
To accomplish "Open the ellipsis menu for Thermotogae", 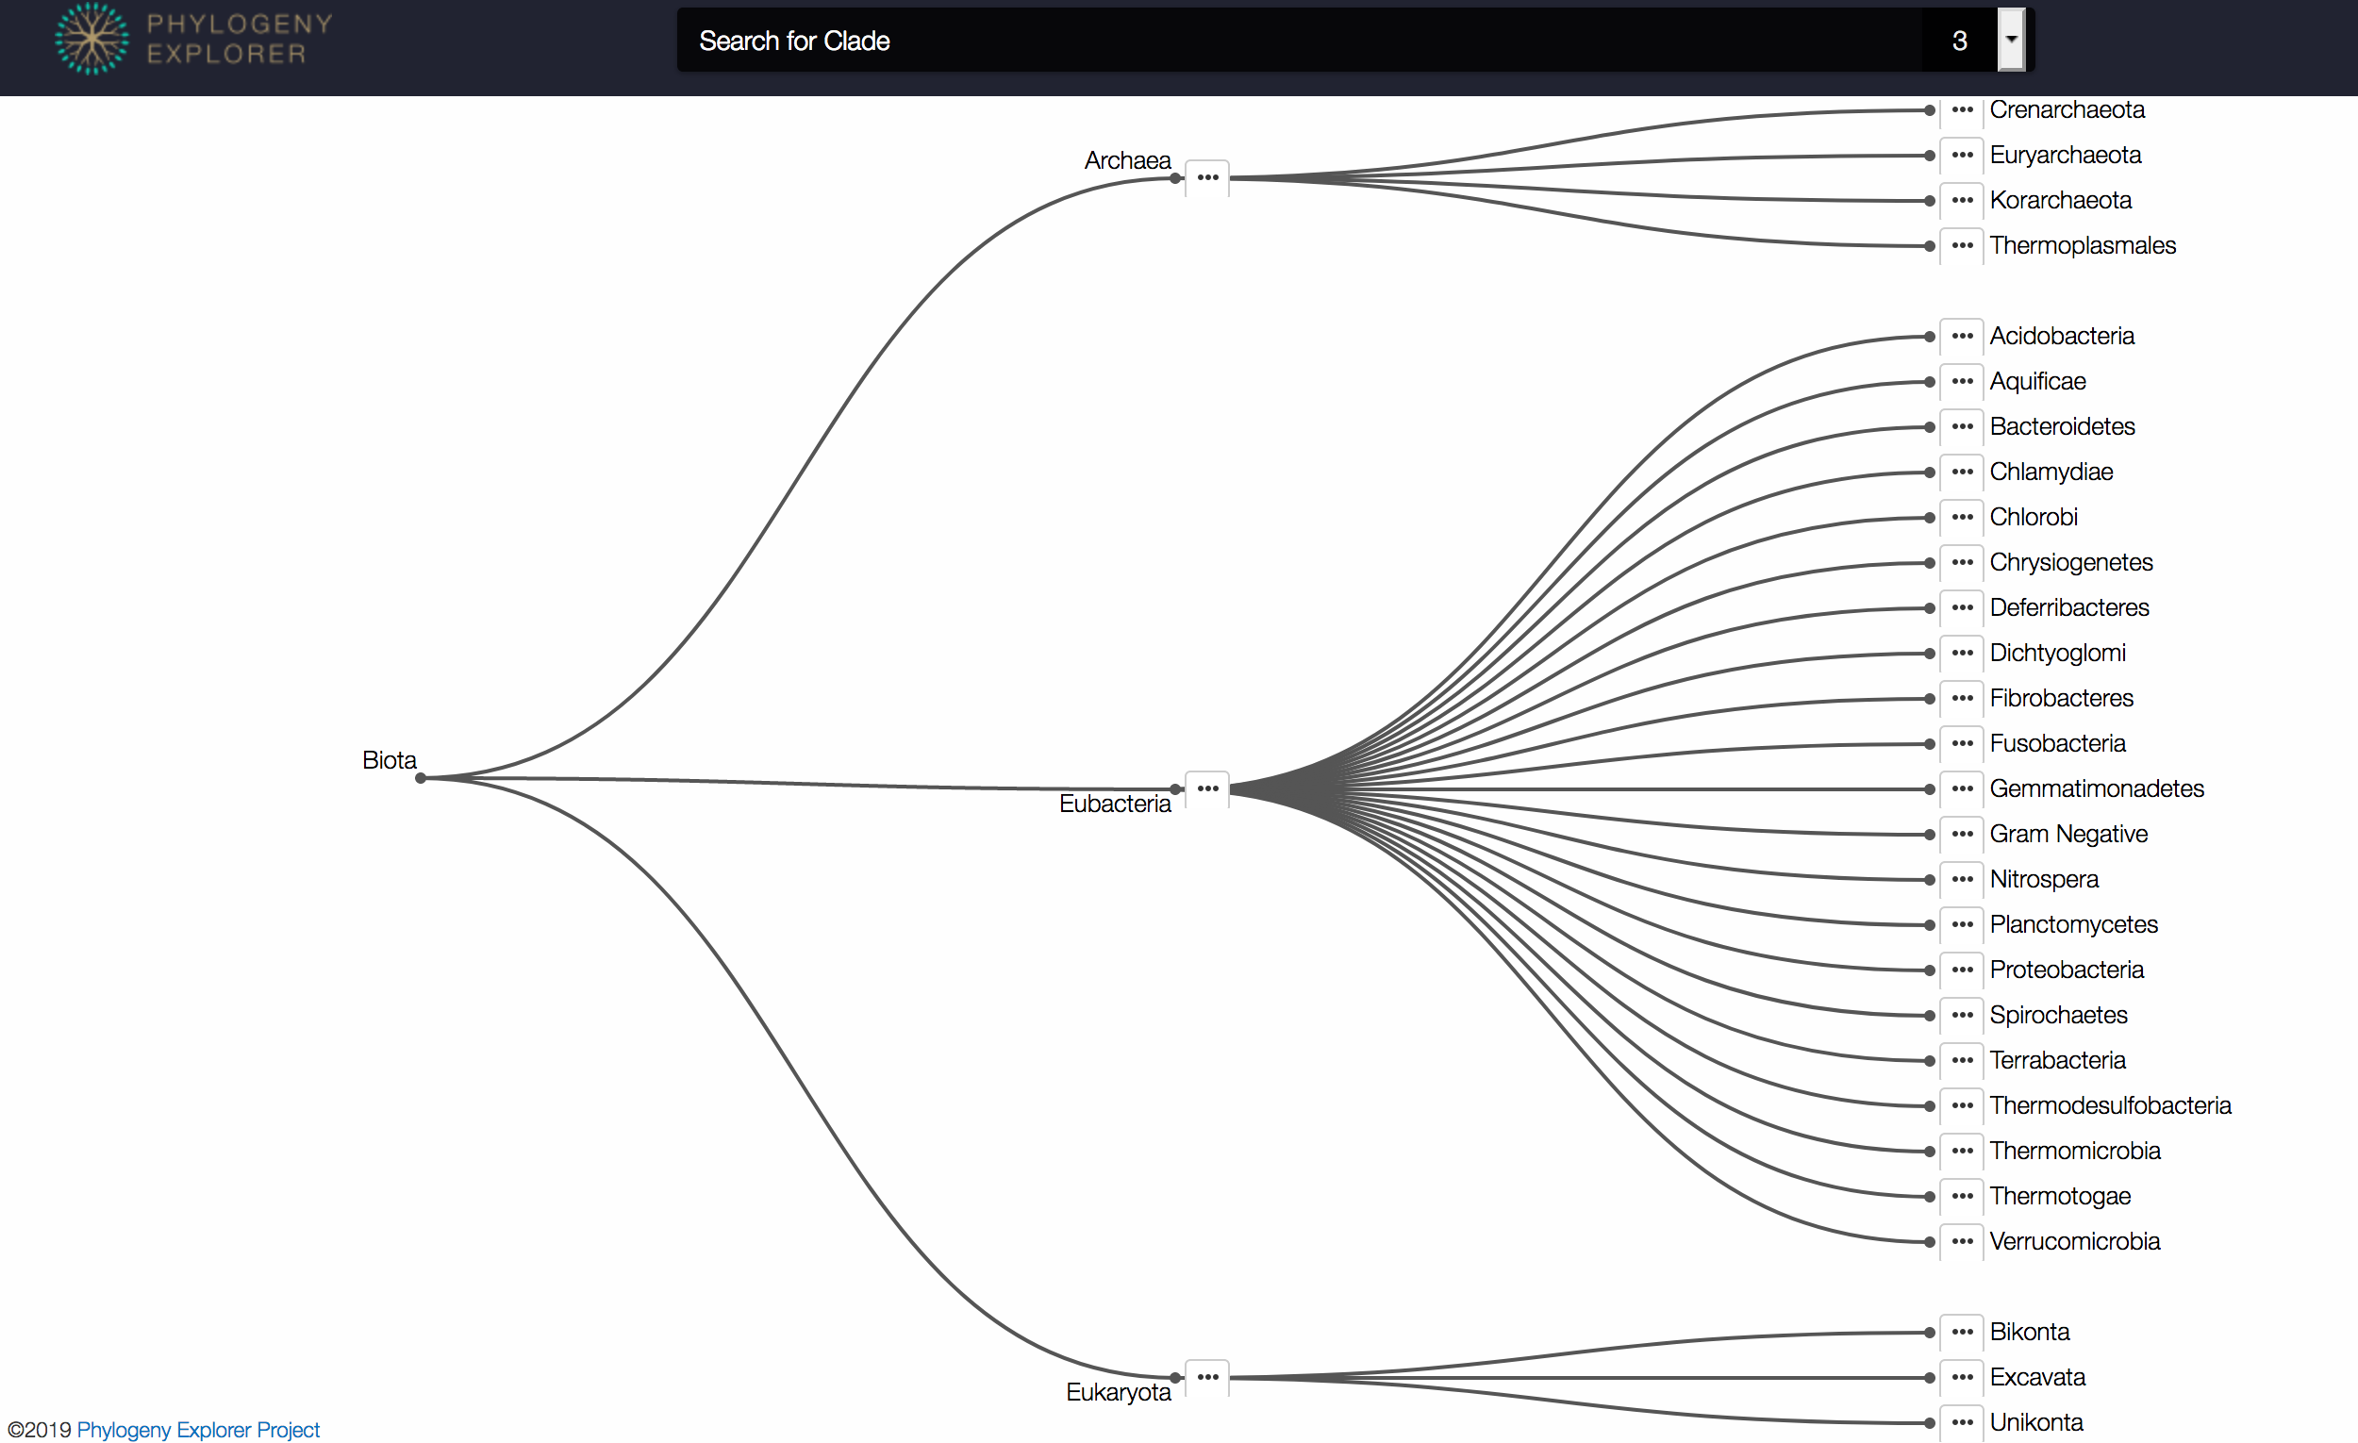I will coord(1962,1197).
